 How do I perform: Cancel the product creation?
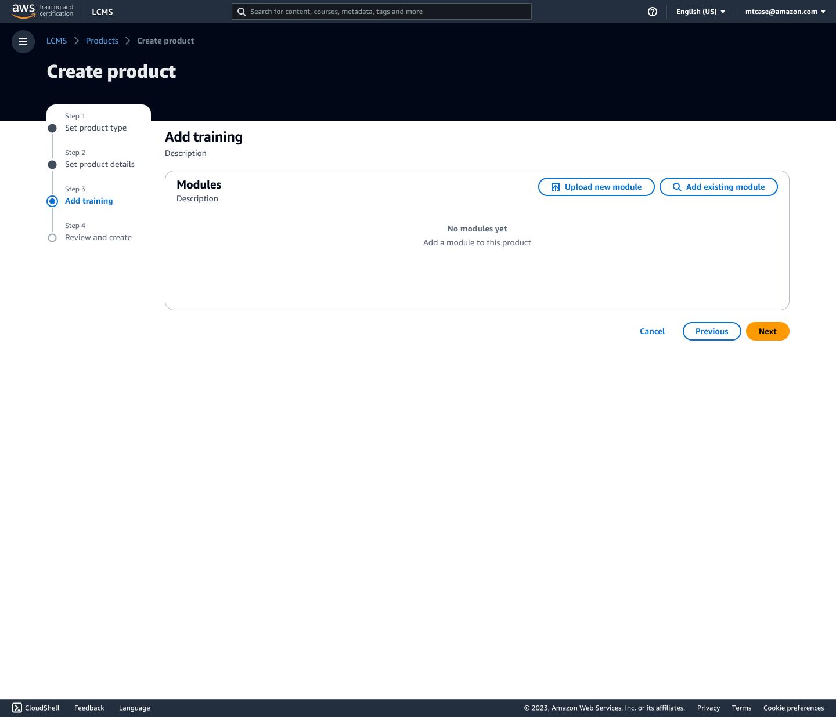(x=652, y=331)
